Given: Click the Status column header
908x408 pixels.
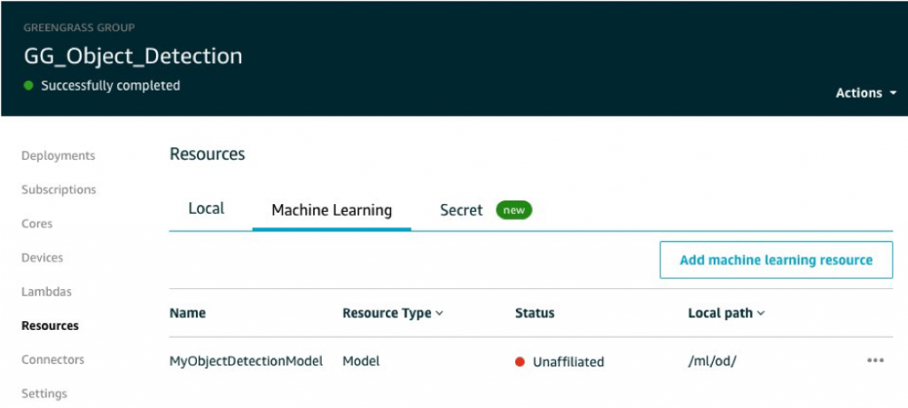Looking at the screenshot, I should point(535,313).
